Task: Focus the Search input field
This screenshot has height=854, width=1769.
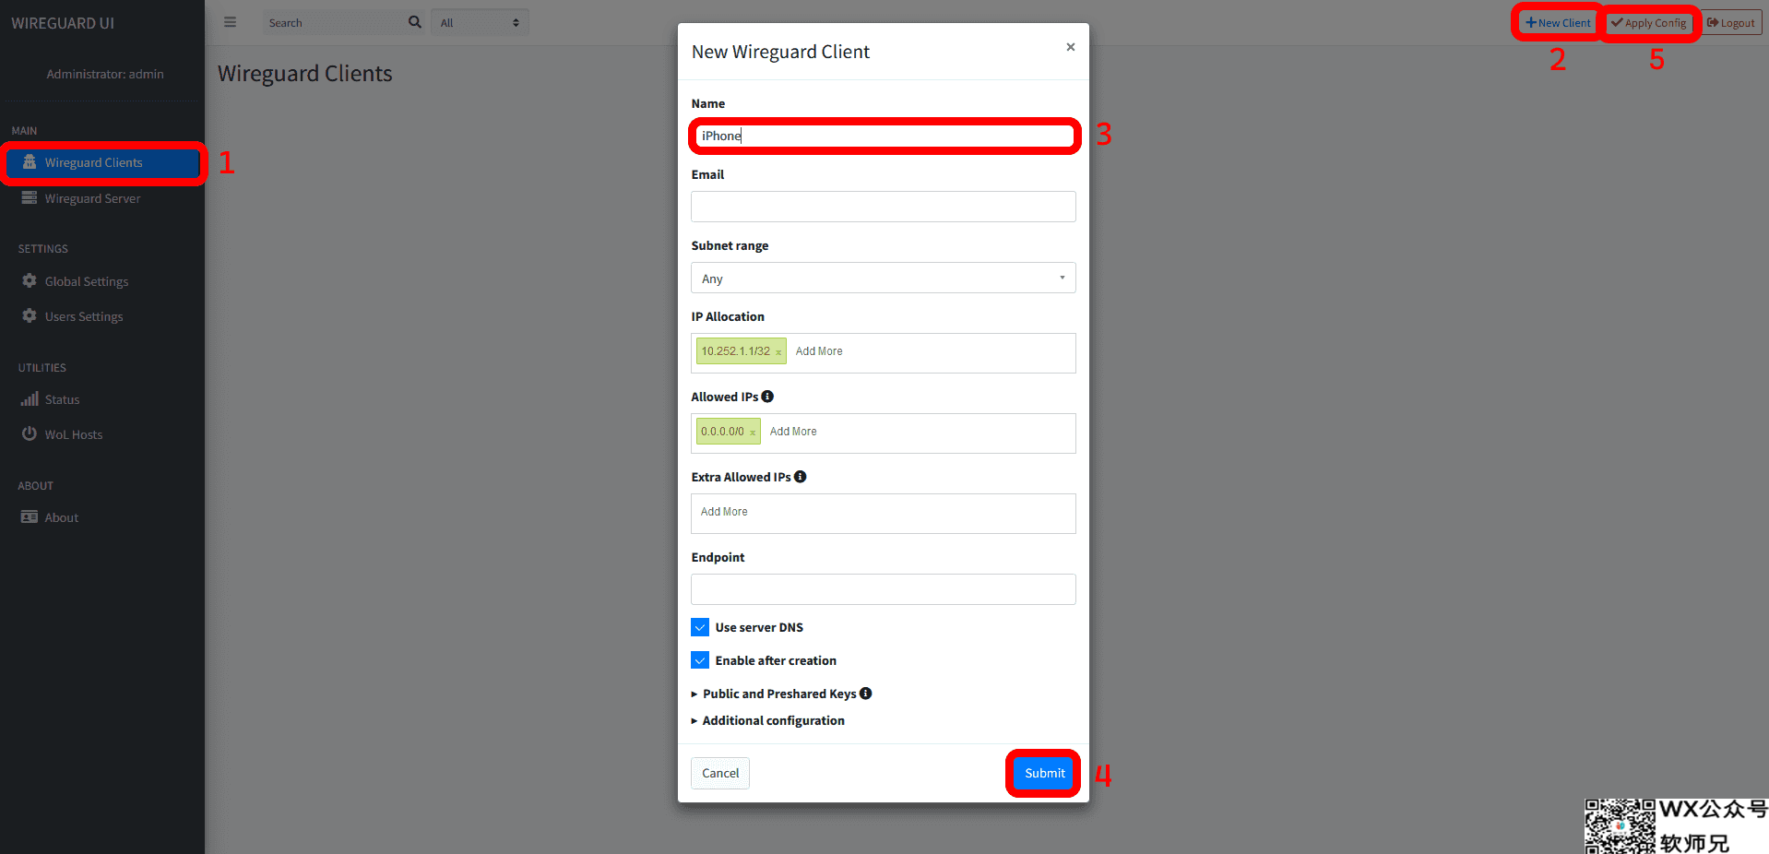Action: [334, 22]
